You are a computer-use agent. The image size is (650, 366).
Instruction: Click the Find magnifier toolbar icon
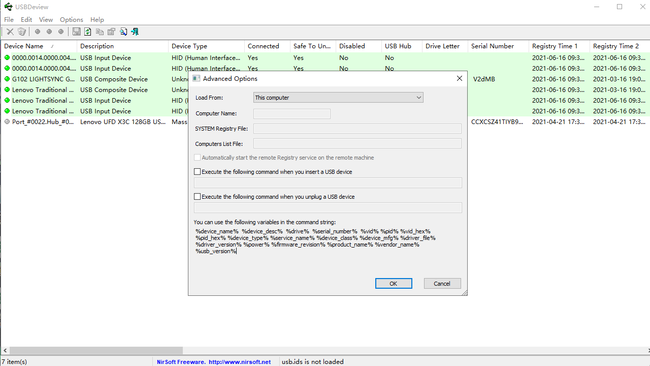[x=123, y=32]
